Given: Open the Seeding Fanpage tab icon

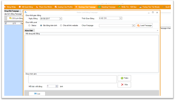Looking at the screenshot, I should [x=100, y=7].
